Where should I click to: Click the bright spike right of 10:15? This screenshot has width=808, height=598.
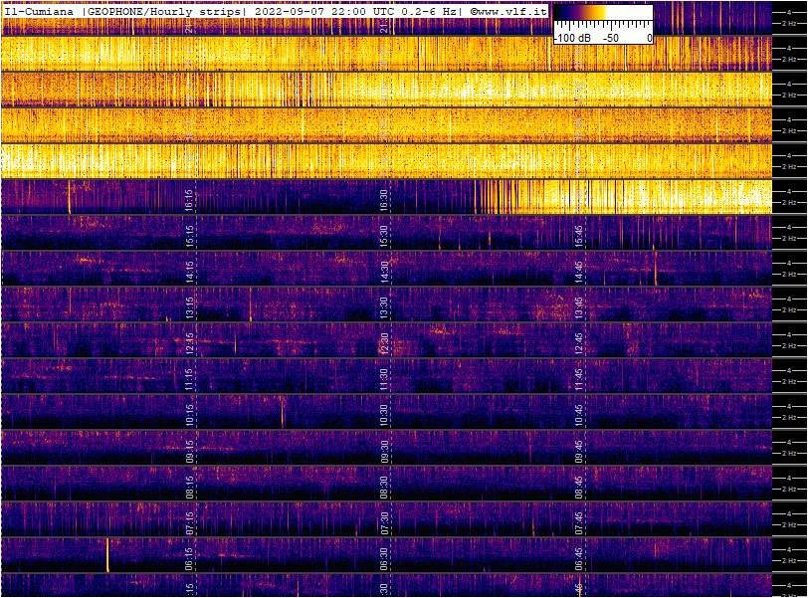[x=282, y=412]
